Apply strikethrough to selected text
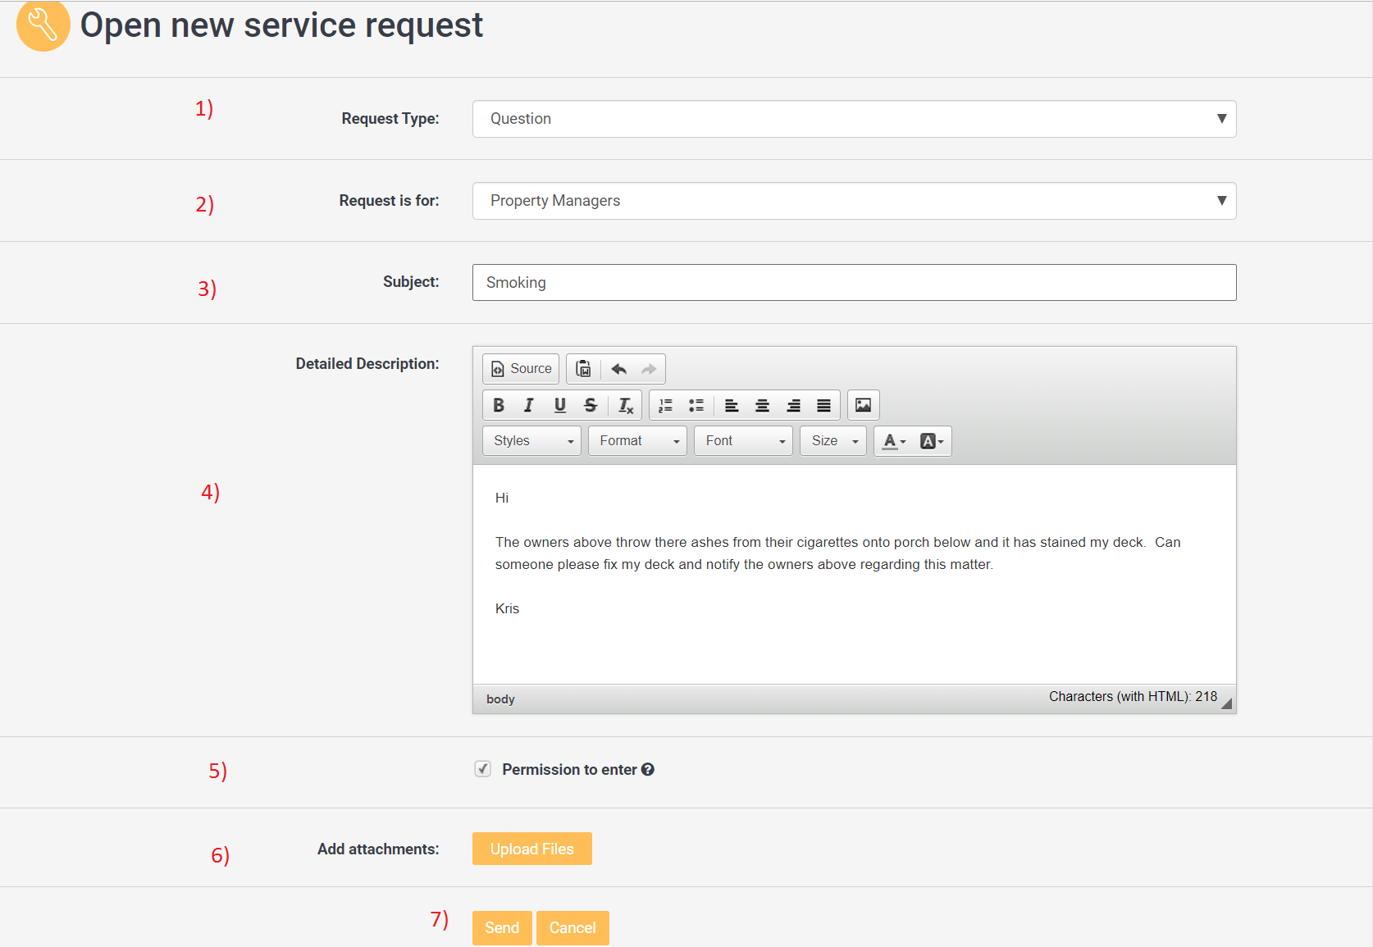Viewport: 1373px width, 947px height. coord(591,405)
